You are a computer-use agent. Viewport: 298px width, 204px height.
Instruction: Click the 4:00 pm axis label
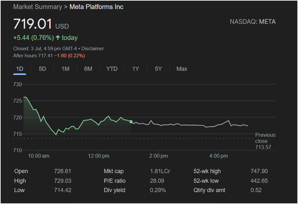[218, 156]
